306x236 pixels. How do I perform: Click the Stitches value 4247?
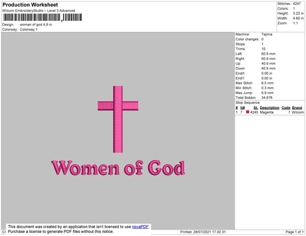click(297, 4)
